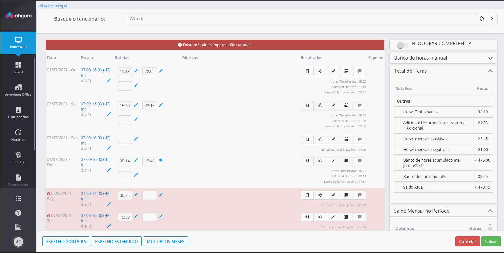Undo the 15:46 punch on 04/07/2021

click(161, 160)
